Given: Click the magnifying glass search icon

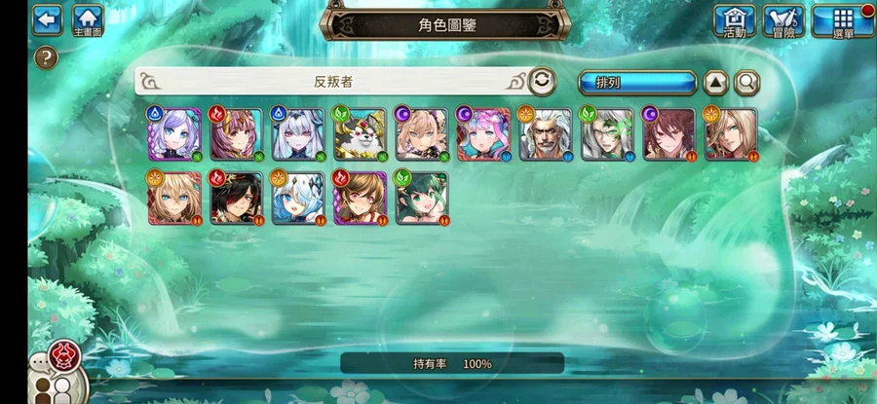Looking at the screenshot, I should click(x=746, y=84).
